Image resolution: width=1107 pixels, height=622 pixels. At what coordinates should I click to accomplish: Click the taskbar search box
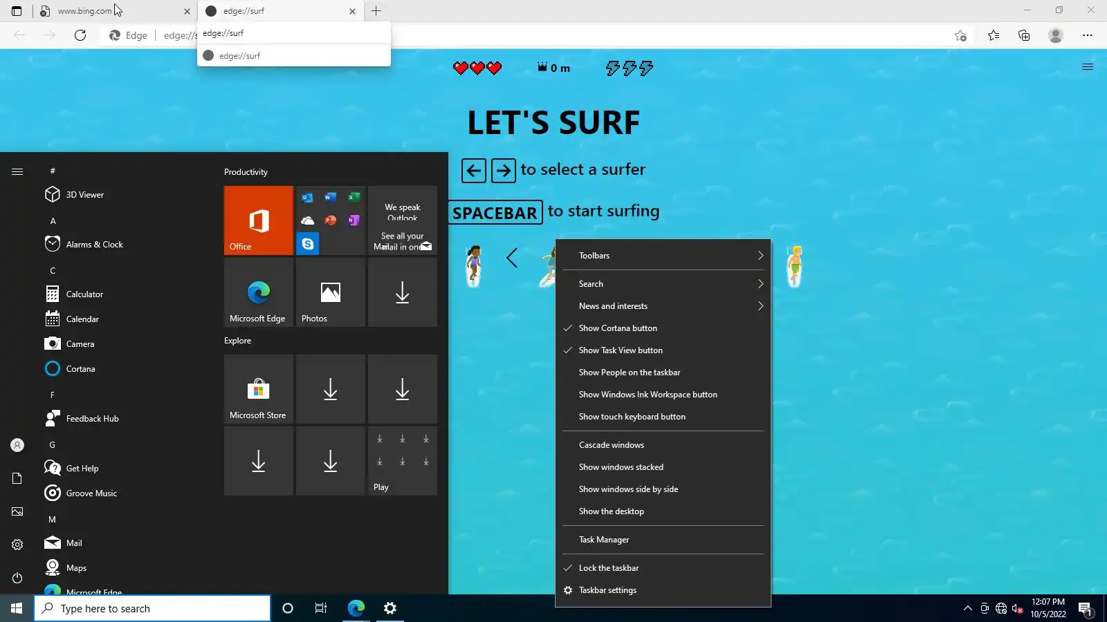point(152,608)
